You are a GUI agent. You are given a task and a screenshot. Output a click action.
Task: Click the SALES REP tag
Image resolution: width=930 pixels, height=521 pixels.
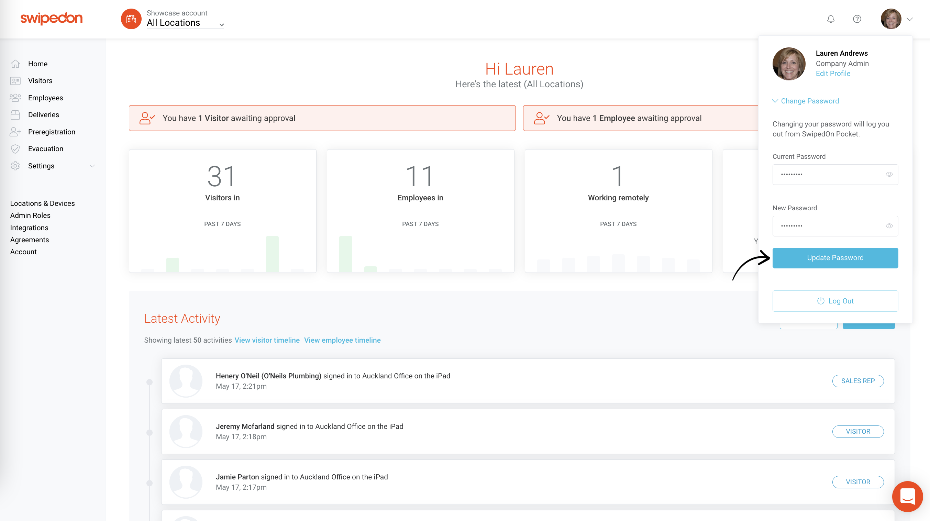click(858, 381)
